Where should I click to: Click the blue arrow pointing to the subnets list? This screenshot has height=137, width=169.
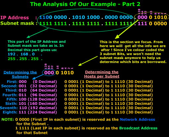38,77
